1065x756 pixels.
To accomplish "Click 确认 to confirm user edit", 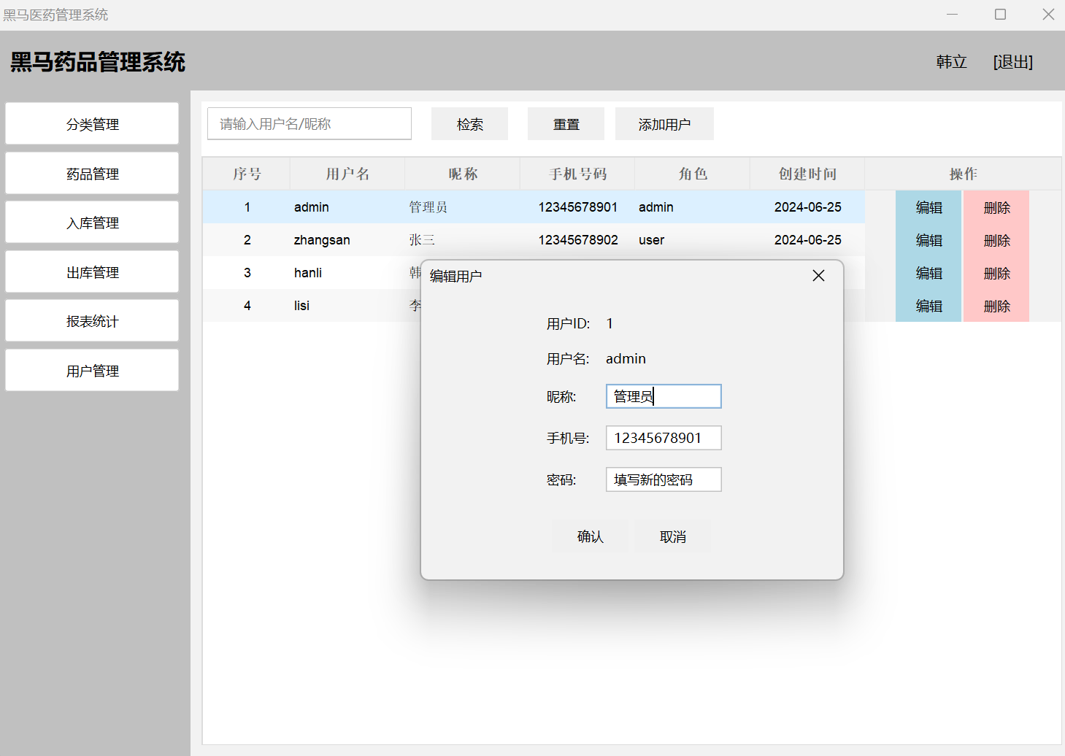I will click(x=590, y=537).
